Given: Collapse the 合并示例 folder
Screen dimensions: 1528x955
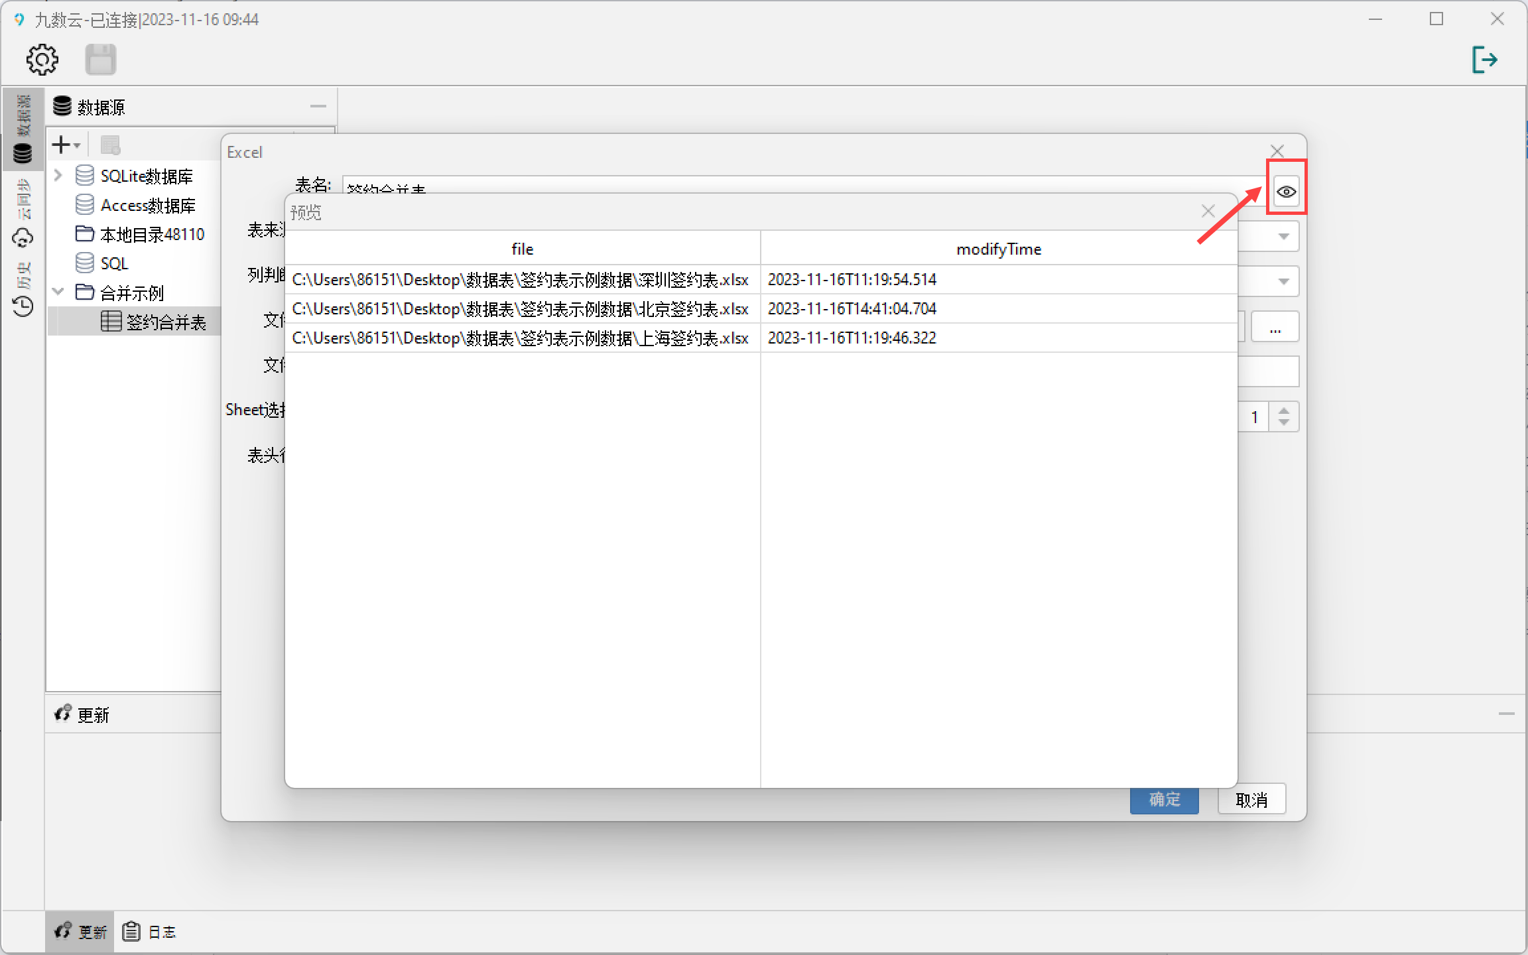Looking at the screenshot, I should click(58, 292).
